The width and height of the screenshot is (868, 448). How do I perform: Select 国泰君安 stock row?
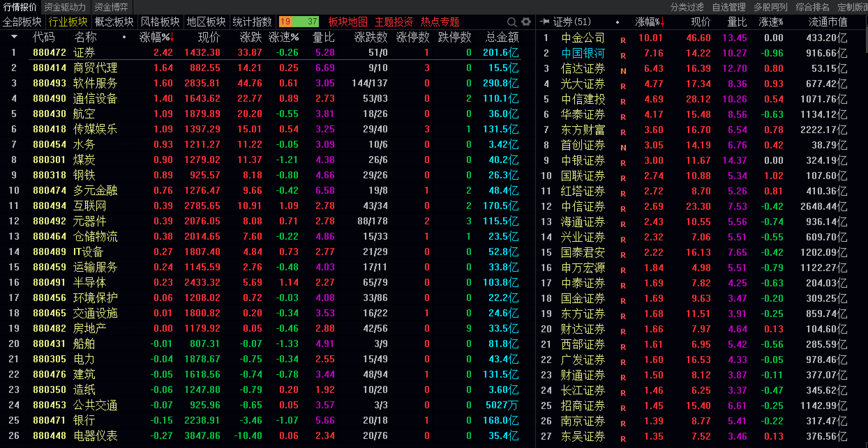click(x=701, y=252)
